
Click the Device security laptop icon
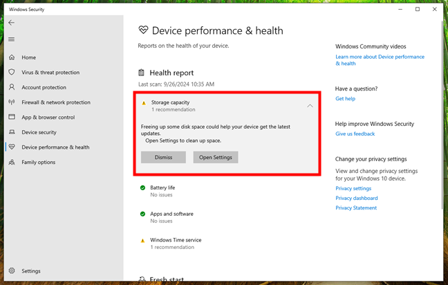pyautogui.click(x=12, y=132)
